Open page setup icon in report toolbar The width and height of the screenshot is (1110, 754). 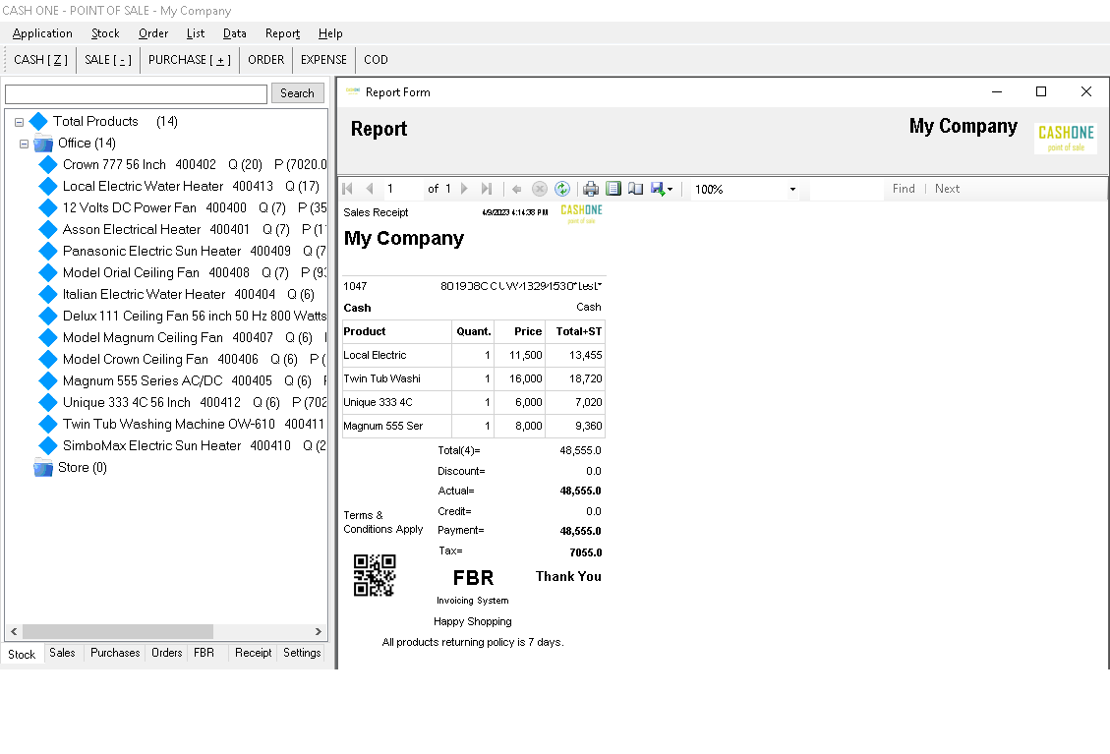636,189
